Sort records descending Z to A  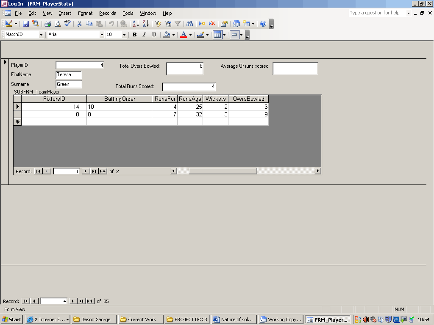(x=145, y=24)
